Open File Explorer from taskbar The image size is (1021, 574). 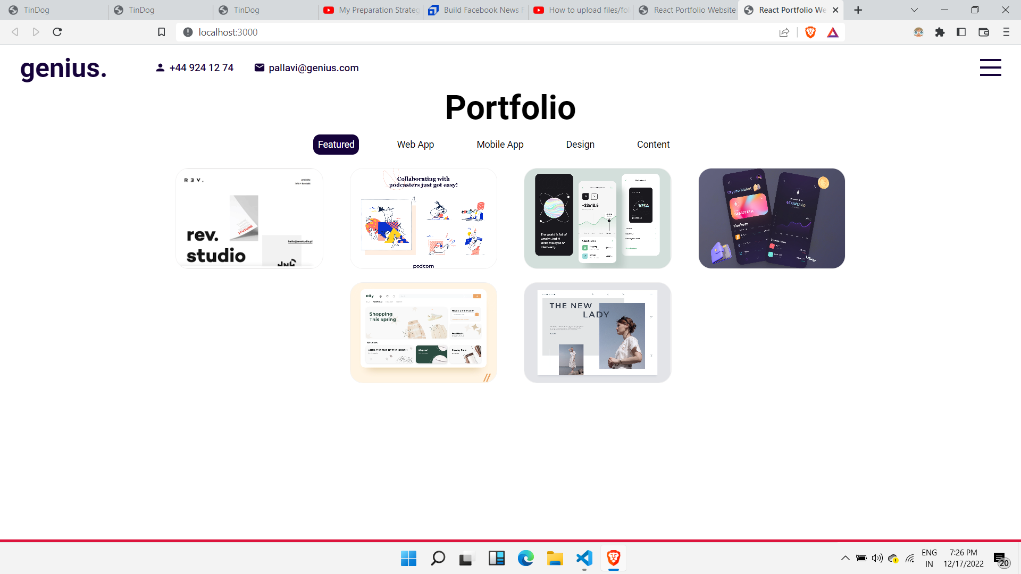[555, 558]
